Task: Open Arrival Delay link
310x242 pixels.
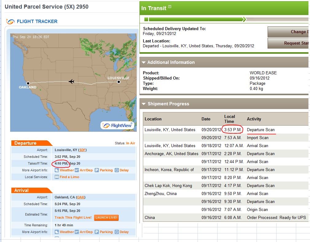Action: [x=124, y=232]
